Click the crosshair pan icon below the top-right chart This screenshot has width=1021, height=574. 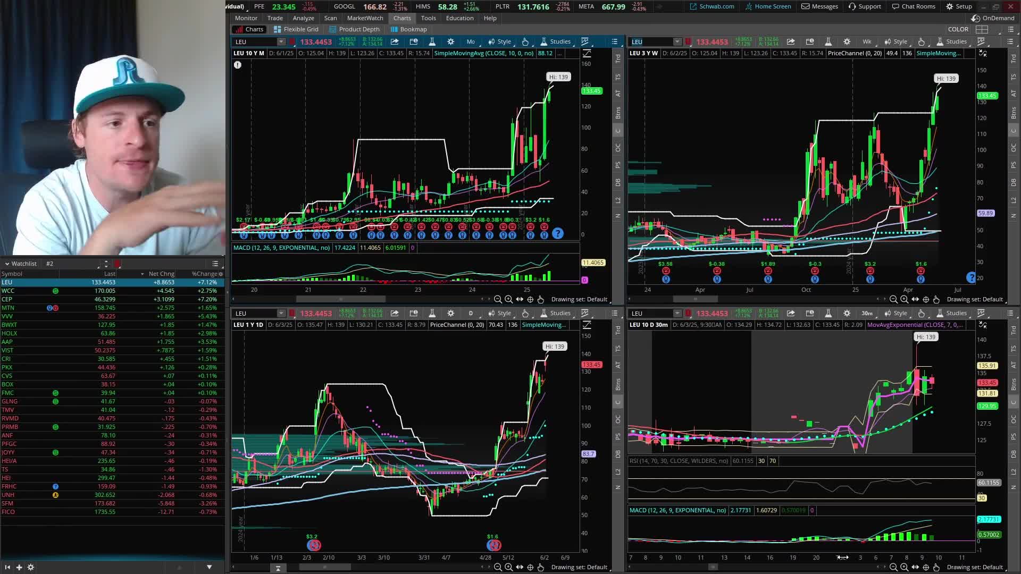[x=926, y=299]
